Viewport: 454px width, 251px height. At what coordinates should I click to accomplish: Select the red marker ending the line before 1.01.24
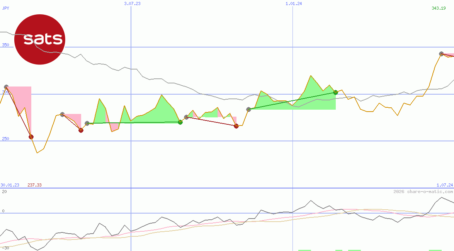[x=236, y=126]
